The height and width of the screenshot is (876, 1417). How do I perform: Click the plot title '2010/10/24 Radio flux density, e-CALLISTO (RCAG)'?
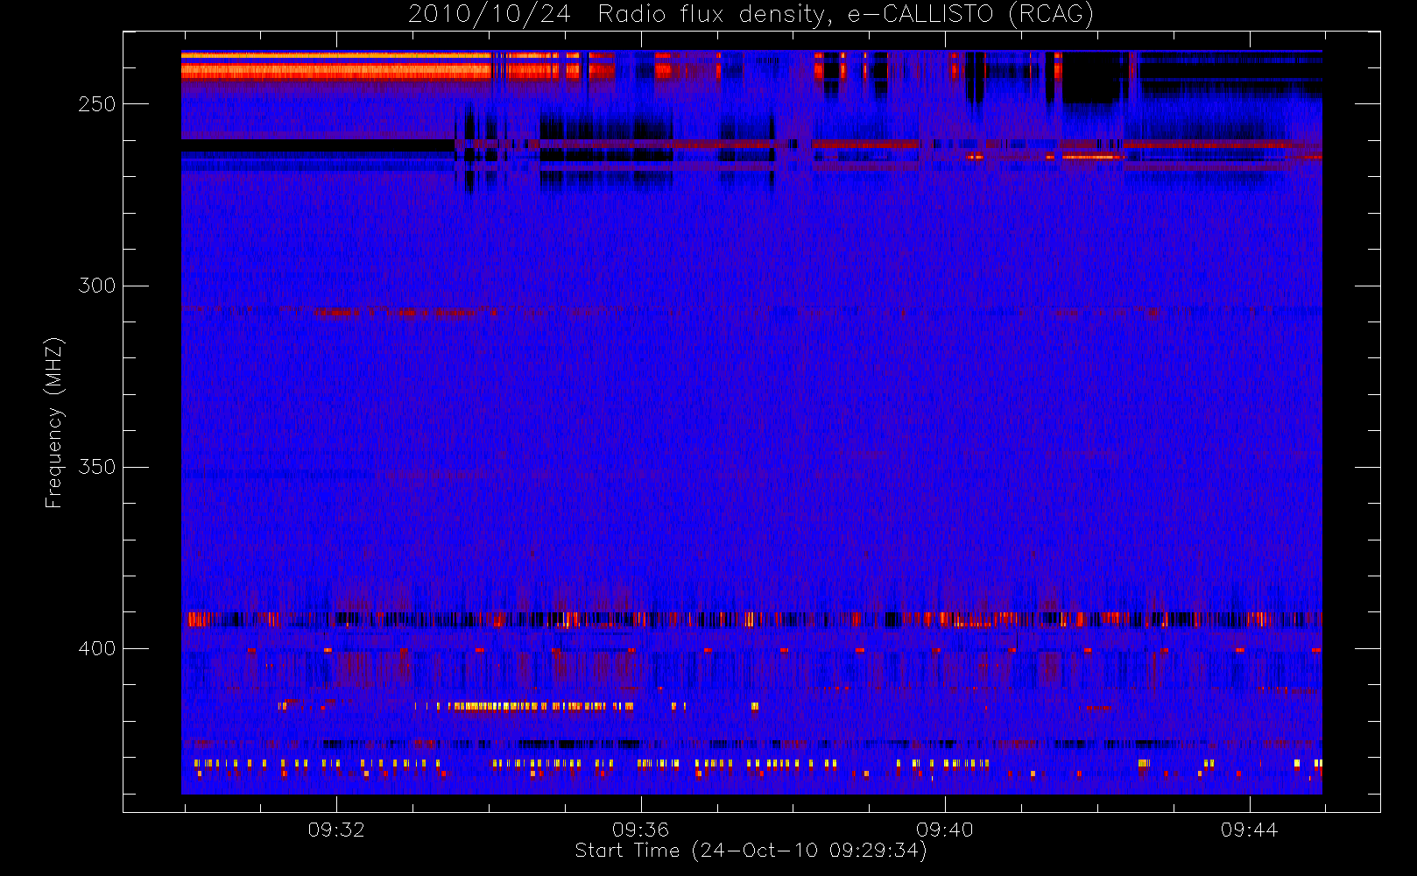(x=751, y=15)
